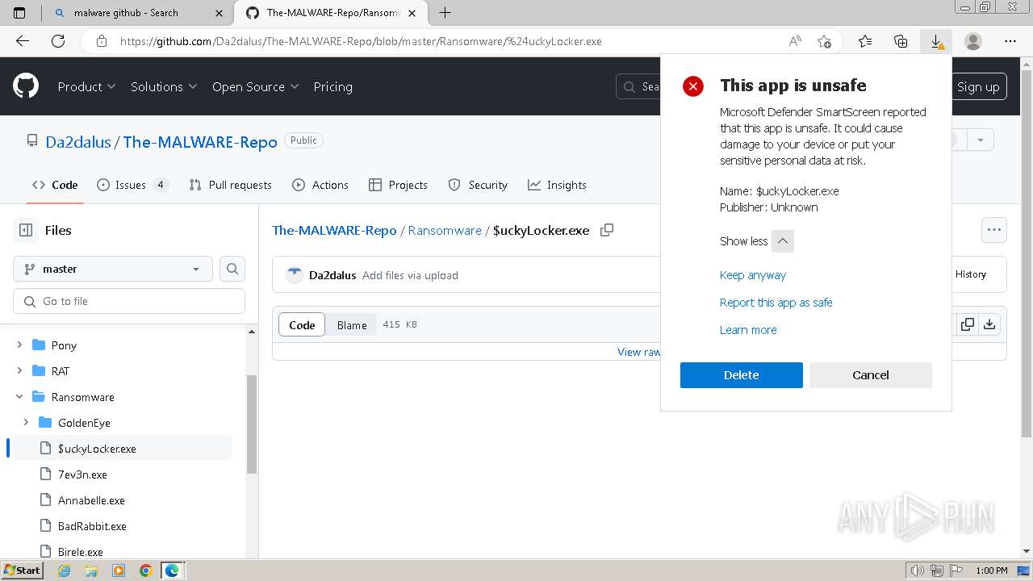
Task: Open the Issues tab
Action: [x=132, y=185]
